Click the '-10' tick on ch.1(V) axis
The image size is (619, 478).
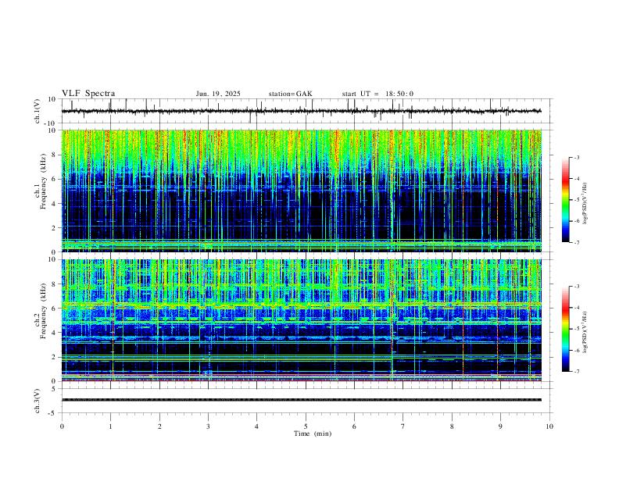(x=51, y=123)
